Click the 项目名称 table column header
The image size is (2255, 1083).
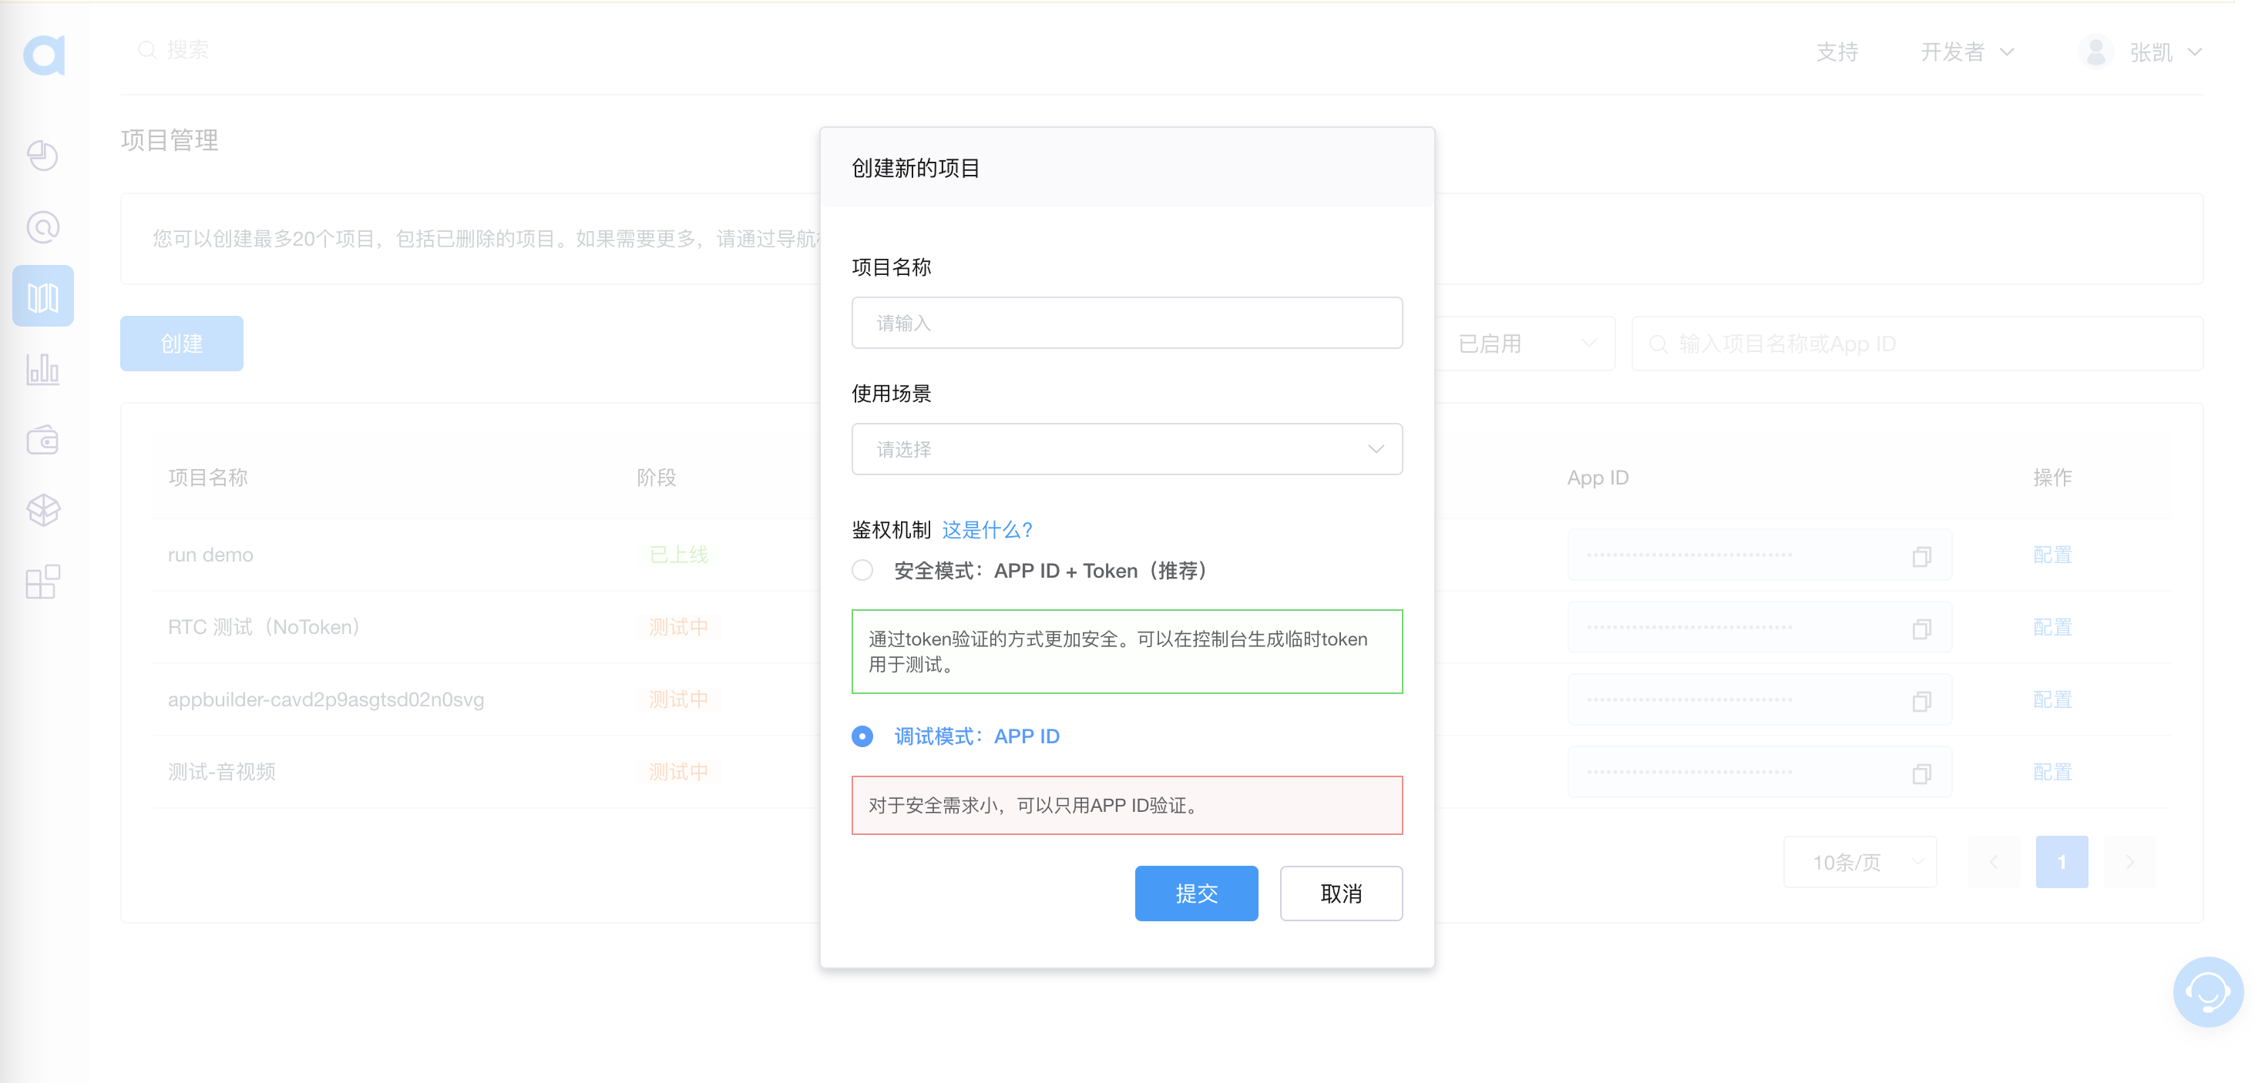point(207,478)
